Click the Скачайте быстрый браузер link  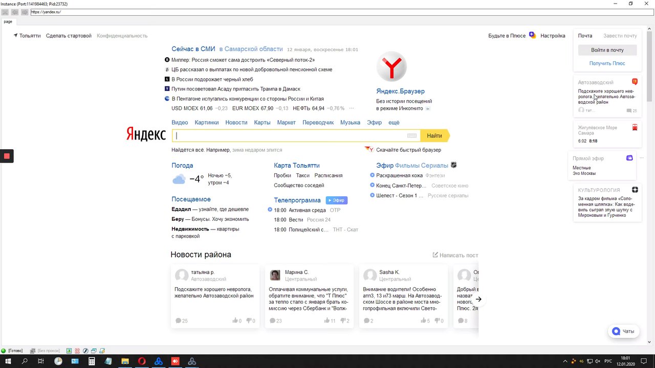click(408, 150)
